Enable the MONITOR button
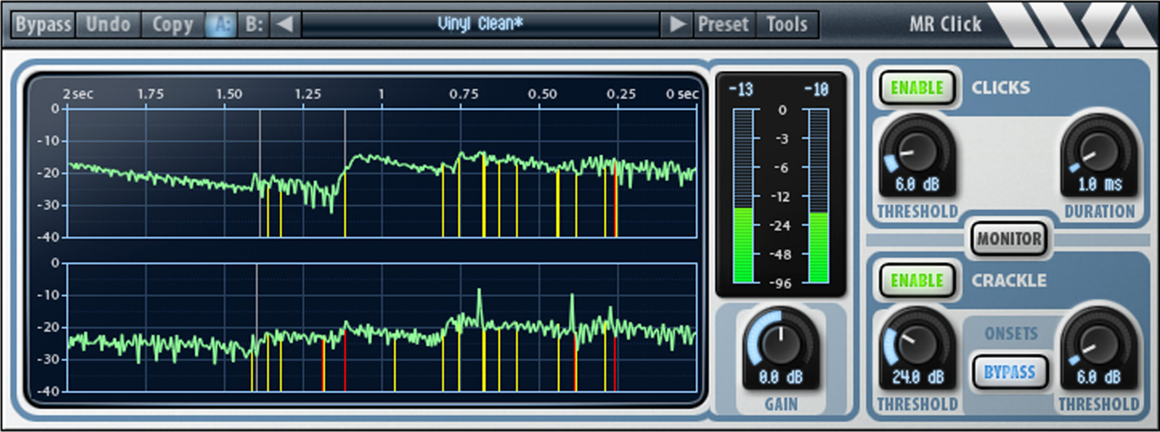Image resolution: width=1160 pixels, height=432 pixels. click(x=1009, y=239)
